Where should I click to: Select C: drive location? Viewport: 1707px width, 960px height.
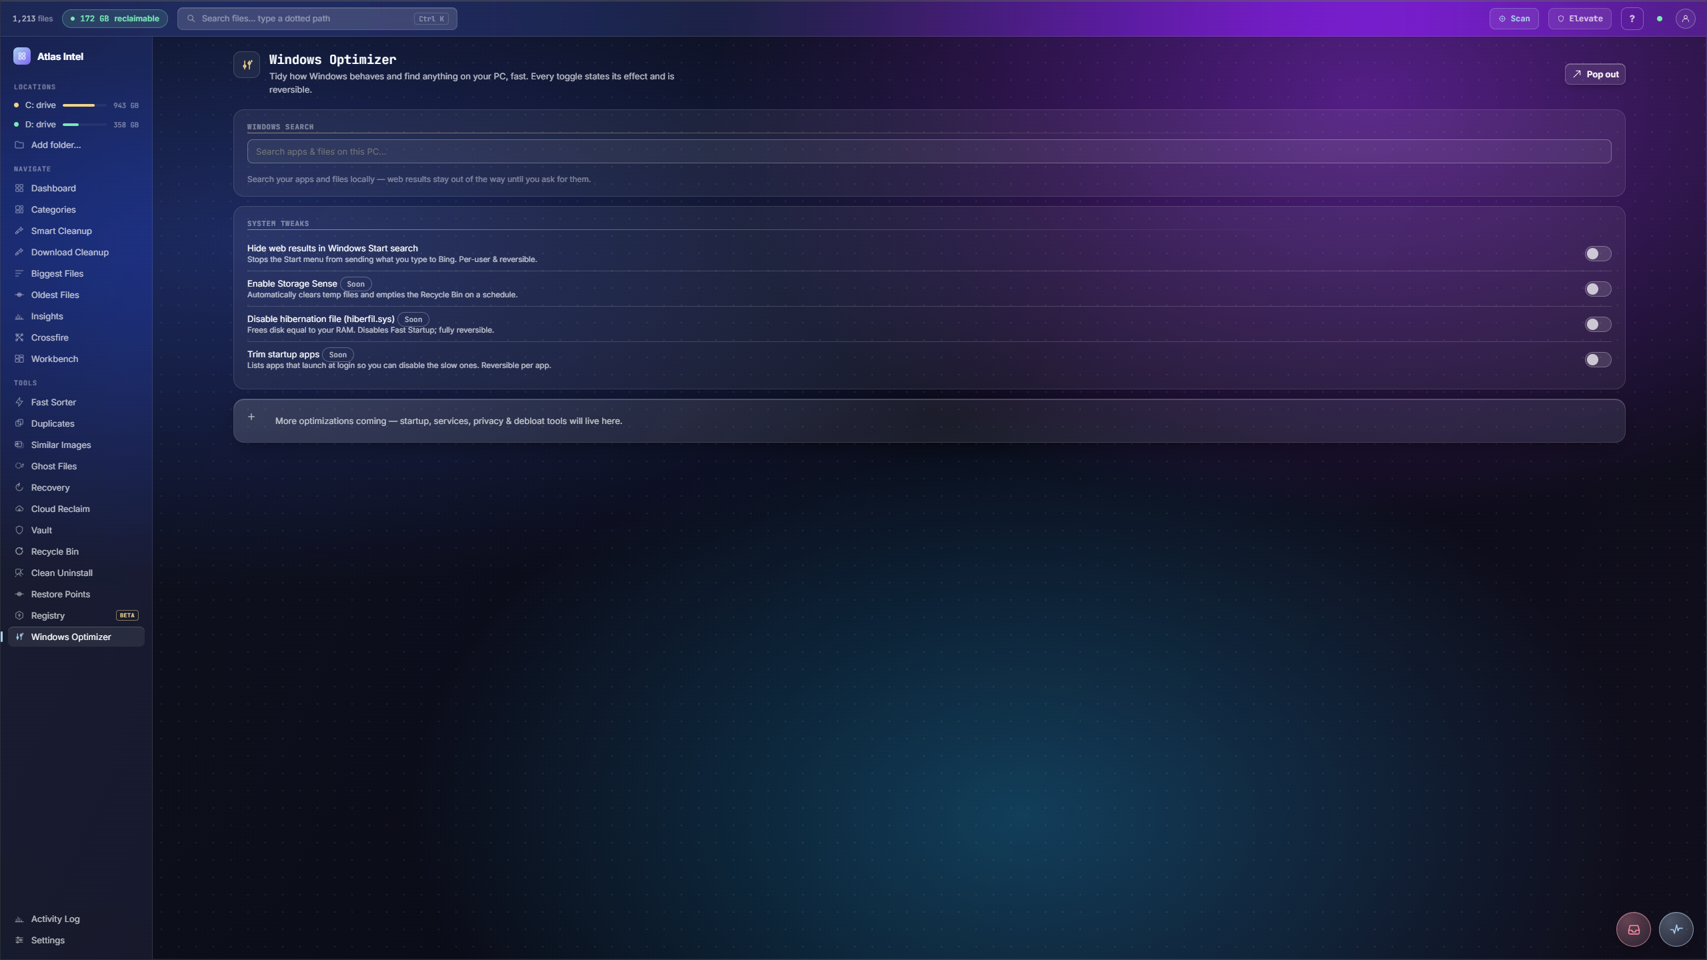point(76,105)
